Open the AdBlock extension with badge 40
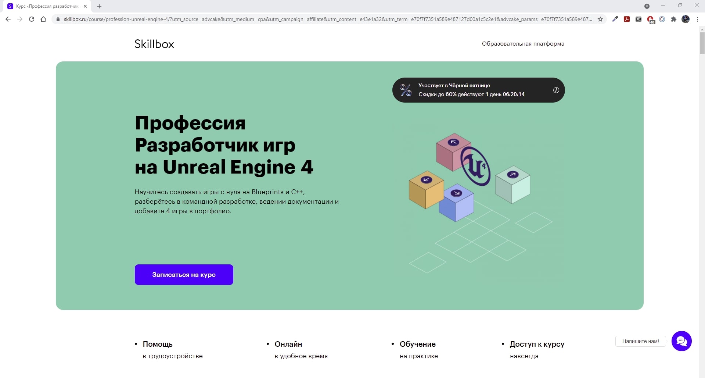 (651, 20)
